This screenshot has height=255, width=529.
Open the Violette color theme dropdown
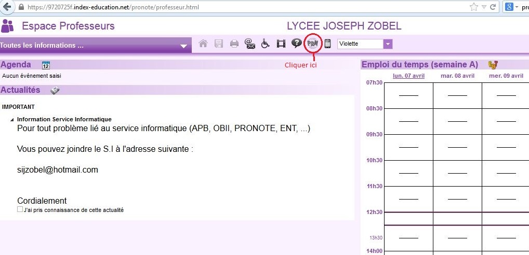388,44
